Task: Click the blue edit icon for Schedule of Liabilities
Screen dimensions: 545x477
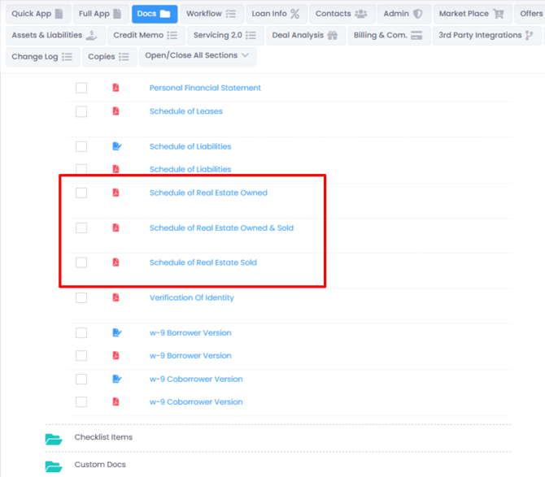Action: (116, 147)
